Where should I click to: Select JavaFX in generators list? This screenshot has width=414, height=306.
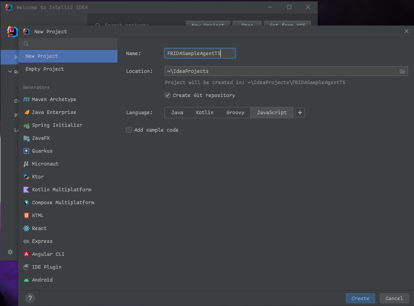click(x=68, y=138)
